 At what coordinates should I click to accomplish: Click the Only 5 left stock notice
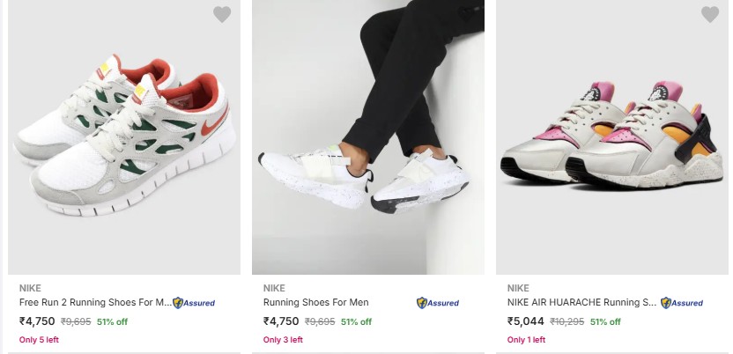39,340
